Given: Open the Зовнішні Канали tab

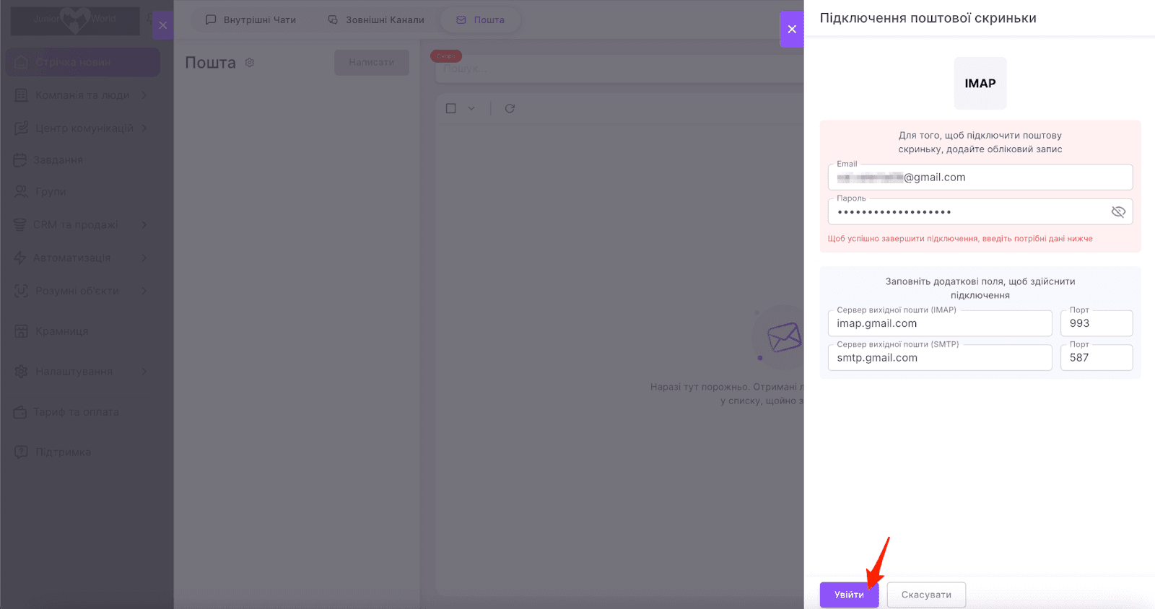Looking at the screenshot, I should pos(376,20).
